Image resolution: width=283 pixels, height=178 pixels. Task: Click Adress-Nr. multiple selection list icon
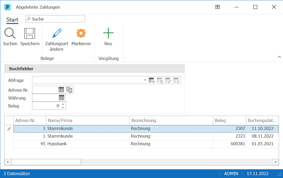(x=69, y=90)
